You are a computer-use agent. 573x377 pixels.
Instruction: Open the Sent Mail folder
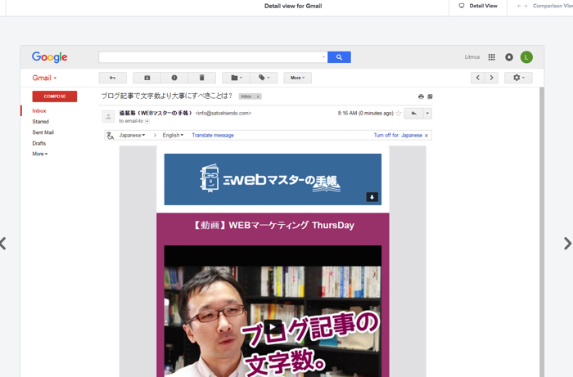click(x=43, y=132)
